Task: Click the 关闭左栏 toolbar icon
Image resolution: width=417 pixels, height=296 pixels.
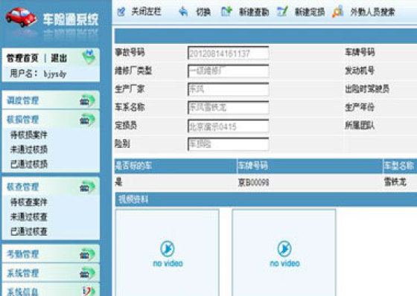Action: point(121,12)
